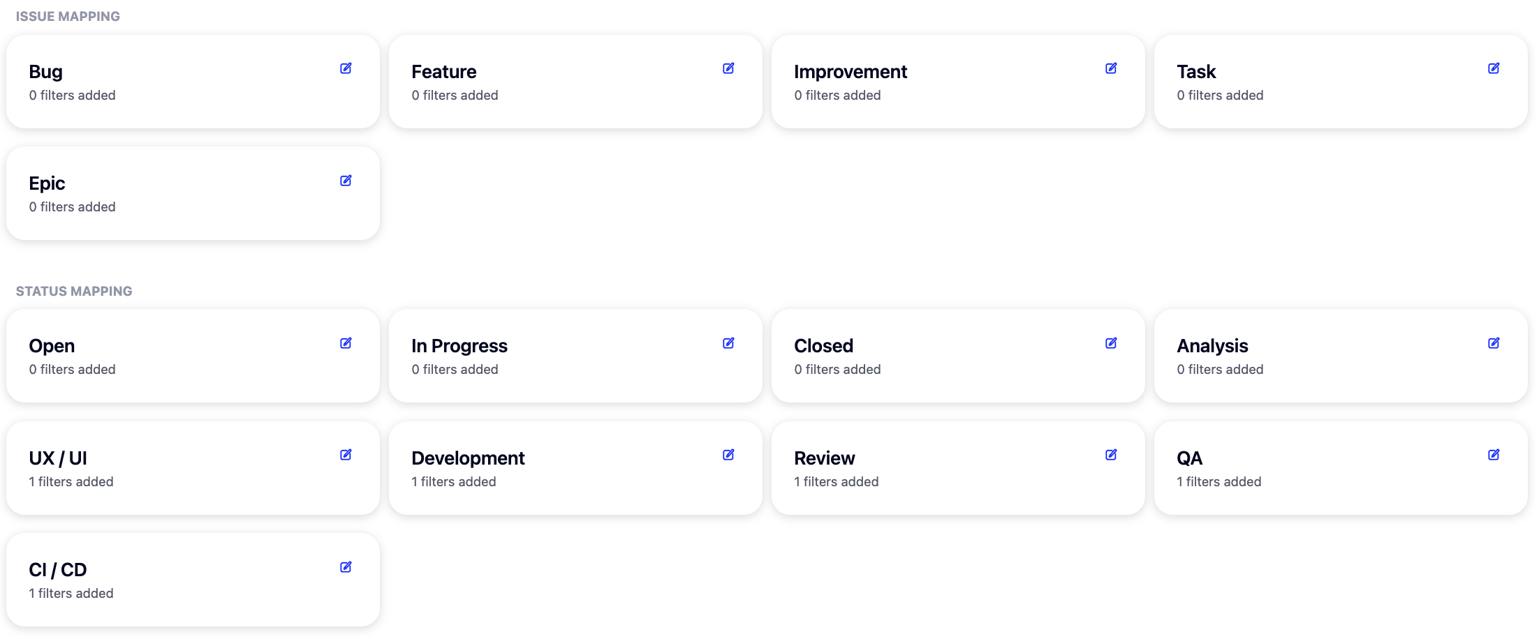
Task: Click '0 filters added' under Epic
Action: (x=72, y=206)
